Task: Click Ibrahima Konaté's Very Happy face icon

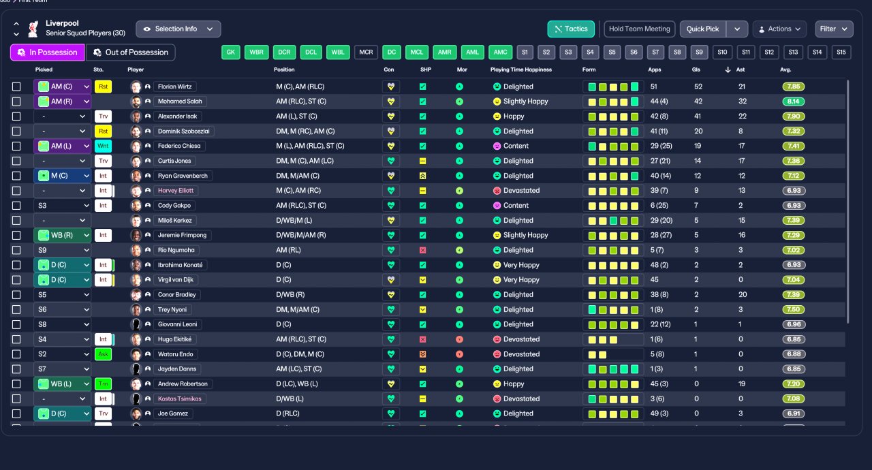Action: (497, 265)
